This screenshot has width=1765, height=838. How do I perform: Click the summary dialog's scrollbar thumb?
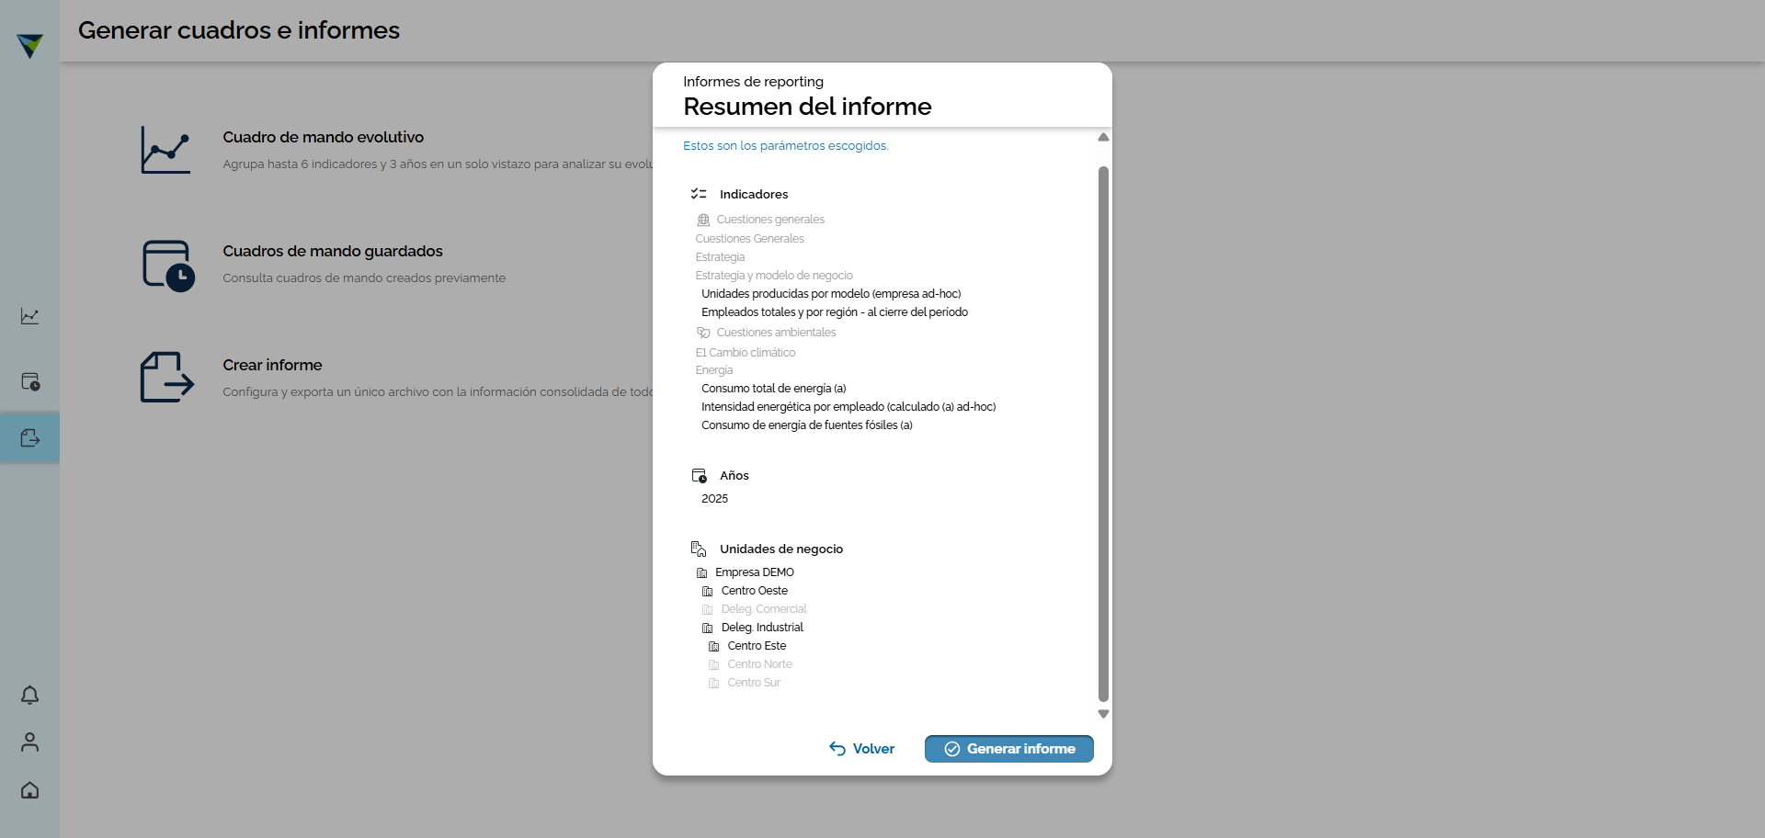click(1103, 432)
